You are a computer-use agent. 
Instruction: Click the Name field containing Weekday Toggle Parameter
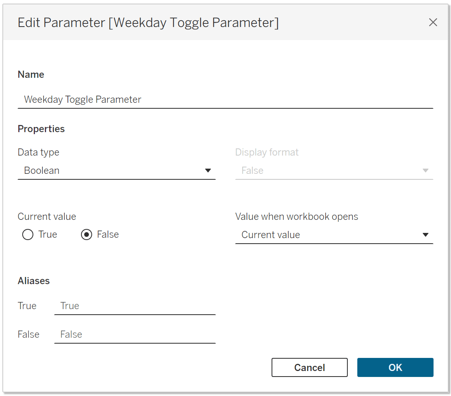225,100
